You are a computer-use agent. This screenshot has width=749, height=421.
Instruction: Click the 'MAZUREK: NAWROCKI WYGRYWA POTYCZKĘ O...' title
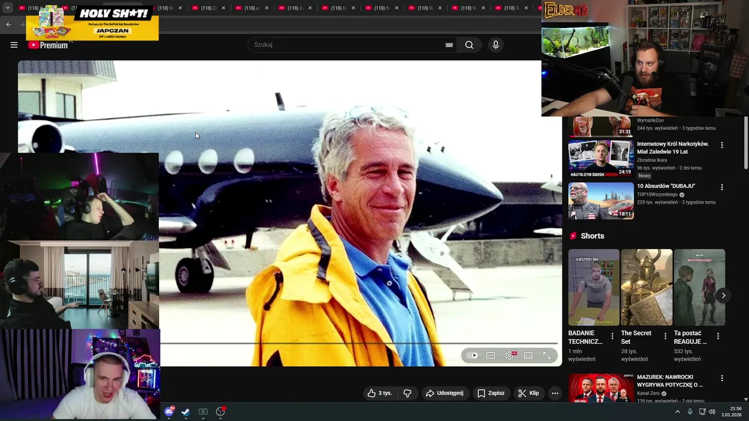pyautogui.click(x=670, y=381)
